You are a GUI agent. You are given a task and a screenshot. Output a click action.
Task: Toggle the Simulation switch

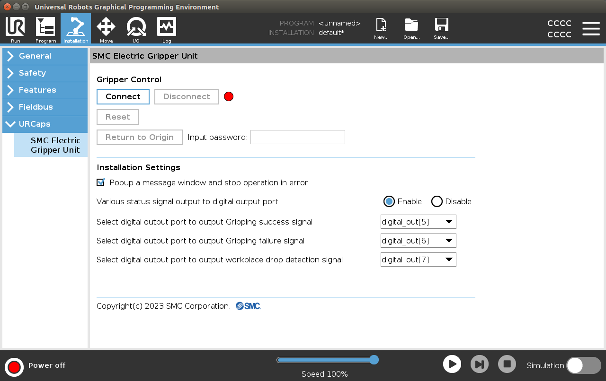point(583,365)
